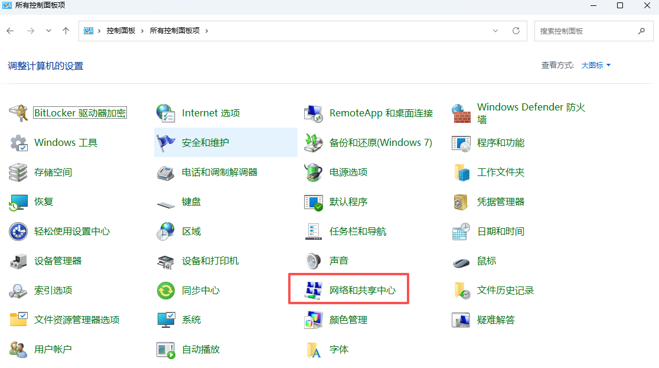Open the 设备管理器 icon

[x=19, y=260]
